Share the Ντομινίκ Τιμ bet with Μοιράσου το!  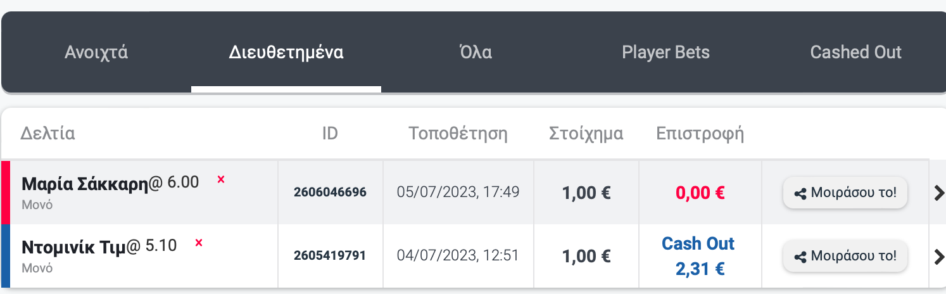click(x=845, y=256)
